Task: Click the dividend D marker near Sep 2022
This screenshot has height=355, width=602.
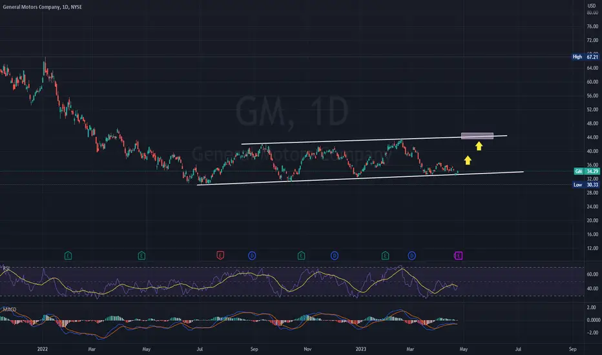Action: pyautogui.click(x=252, y=256)
